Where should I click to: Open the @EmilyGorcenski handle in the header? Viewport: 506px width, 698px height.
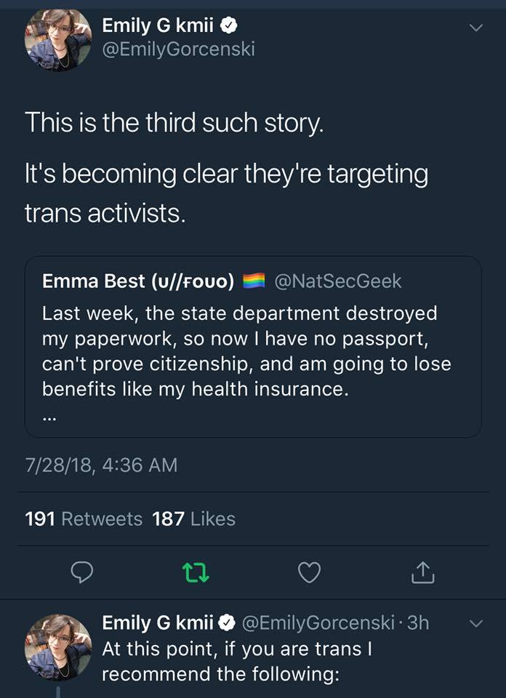coord(178,50)
